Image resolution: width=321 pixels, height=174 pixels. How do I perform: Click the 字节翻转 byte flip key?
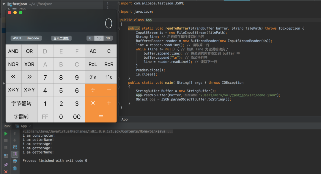pos(21,103)
